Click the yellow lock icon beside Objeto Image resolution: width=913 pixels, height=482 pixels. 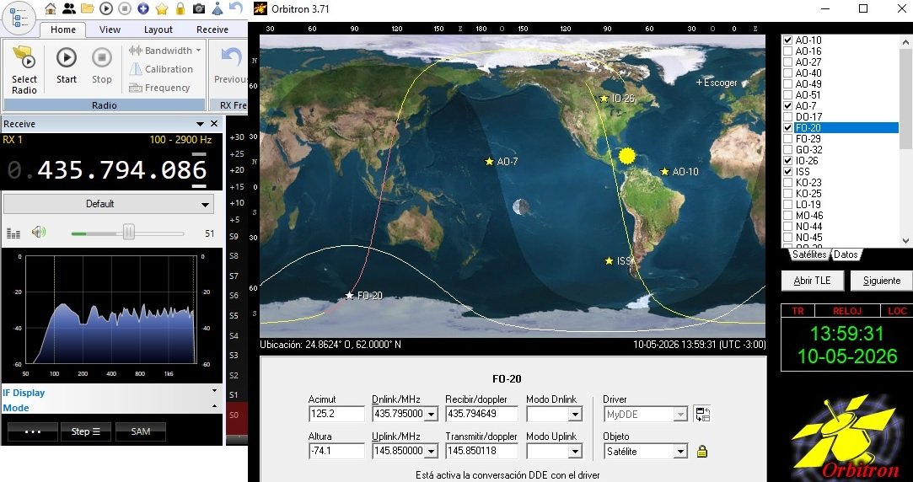[701, 451]
